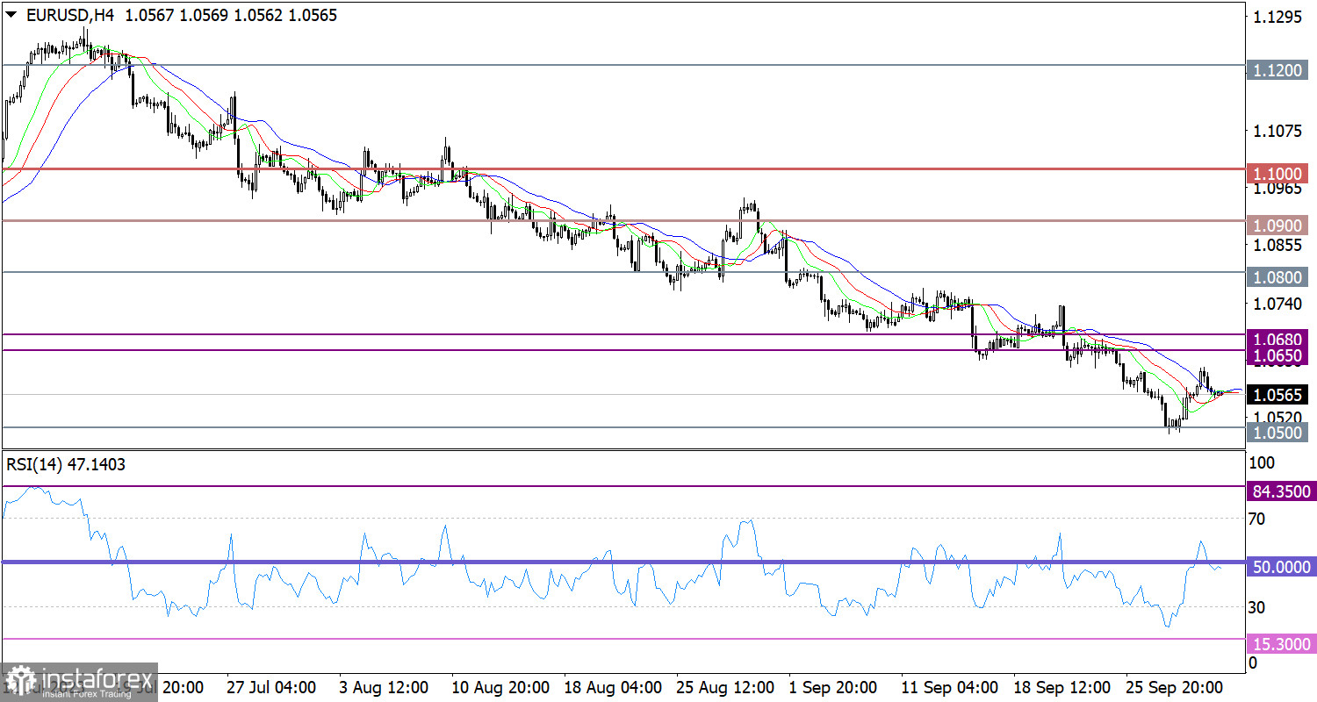This screenshot has width=1317, height=702.
Task: Click the RSI scale value 70
Action: pyautogui.click(x=1256, y=519)
